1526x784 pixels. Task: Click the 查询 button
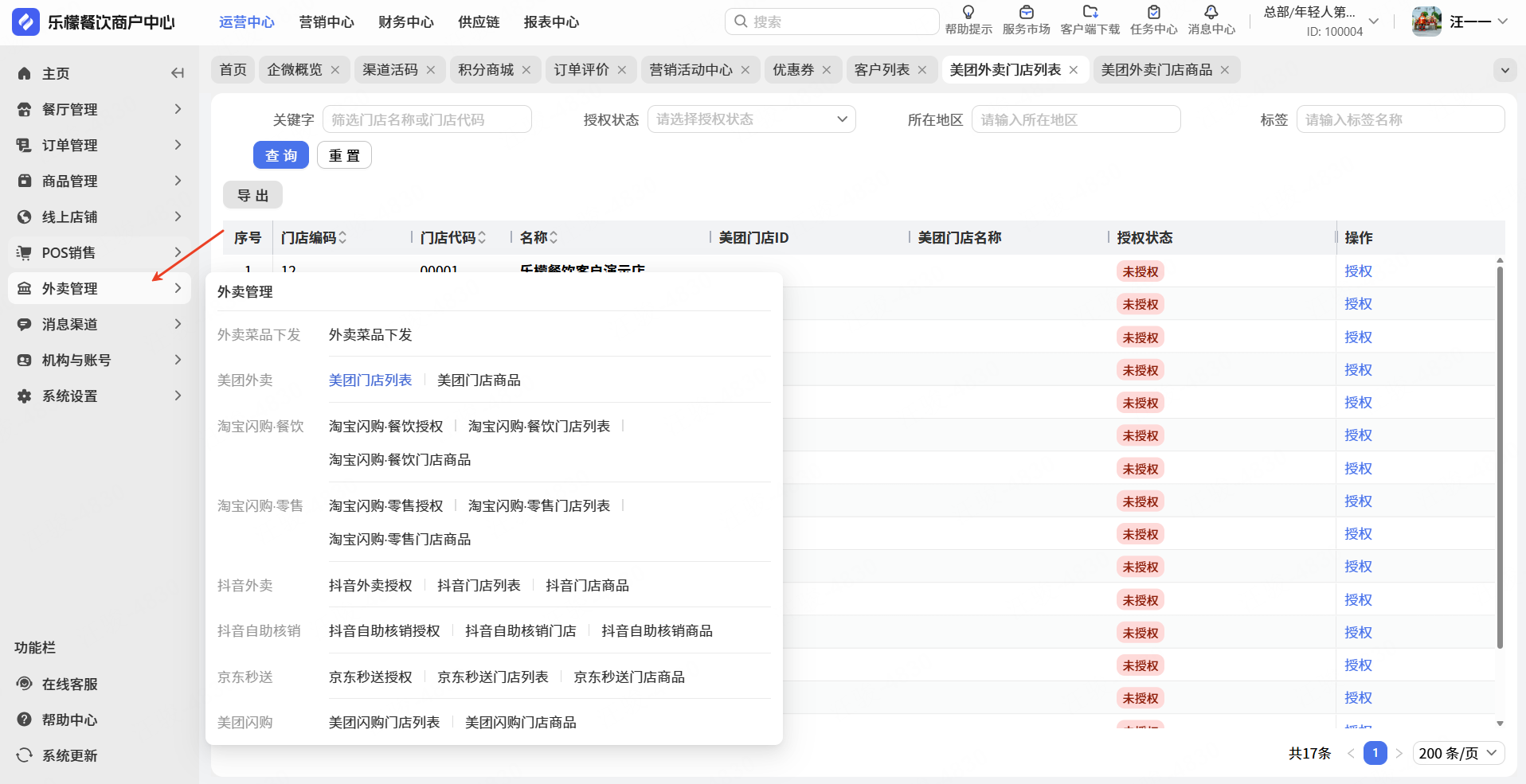pos(280,155)
